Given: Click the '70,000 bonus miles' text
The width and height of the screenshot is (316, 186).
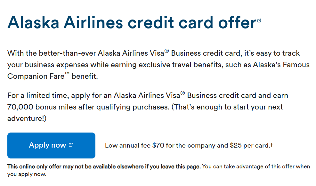Looking at the screenshot, I should (x=42, y=107).
